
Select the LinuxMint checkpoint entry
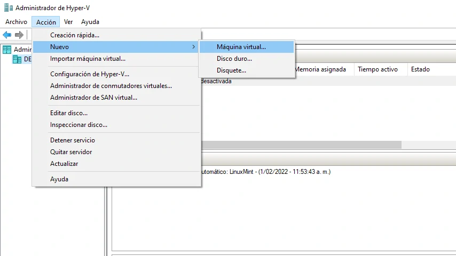pos(265,172)
